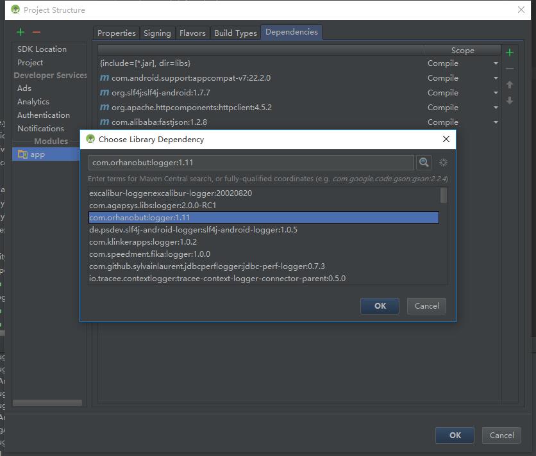Expand scope dropdown for slf4j-android
The image size is (536, 456).
coord(496,93)
